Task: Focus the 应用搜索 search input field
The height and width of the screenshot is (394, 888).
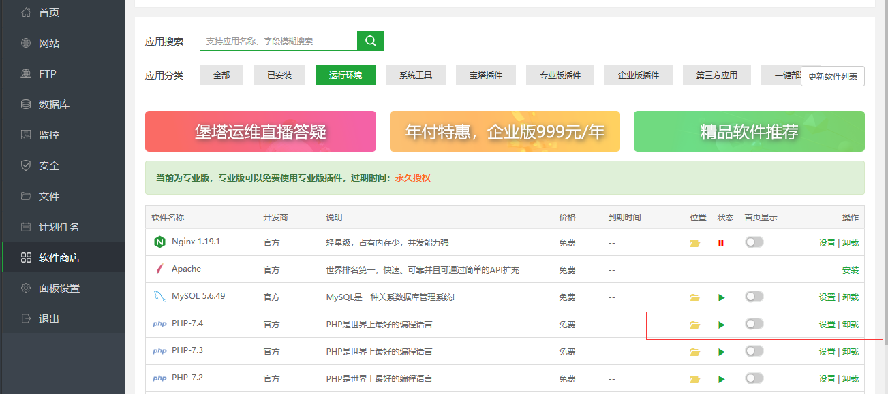Action: tap(279, 41)
